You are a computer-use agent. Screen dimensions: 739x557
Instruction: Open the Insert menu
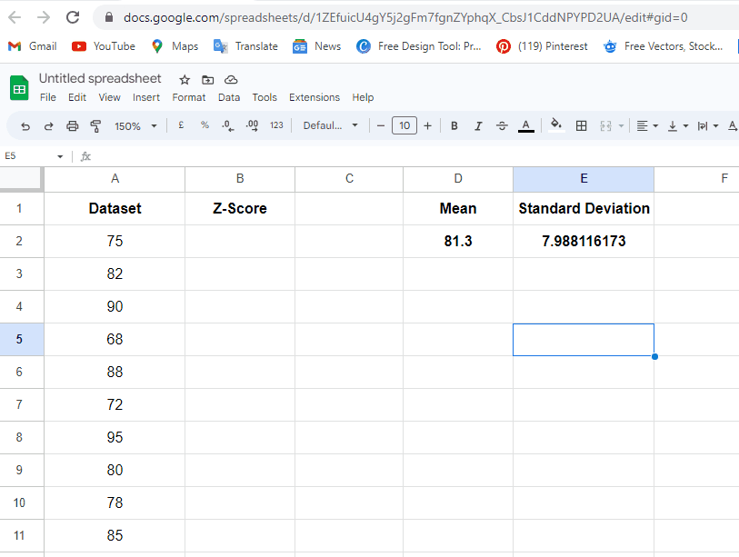[x=146, y=97]
